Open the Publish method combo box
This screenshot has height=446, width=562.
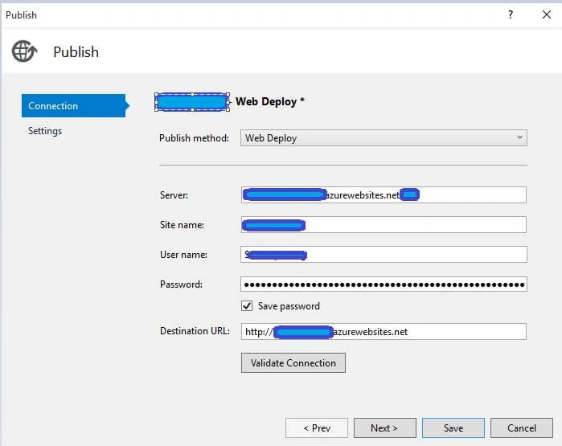384,138
